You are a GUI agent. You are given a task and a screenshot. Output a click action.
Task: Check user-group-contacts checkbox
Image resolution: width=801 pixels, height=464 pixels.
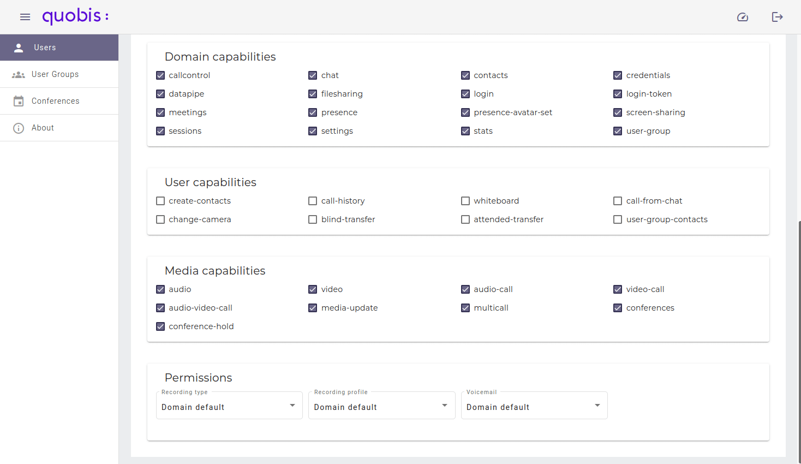pyautogui.click(x=618, y=219)
